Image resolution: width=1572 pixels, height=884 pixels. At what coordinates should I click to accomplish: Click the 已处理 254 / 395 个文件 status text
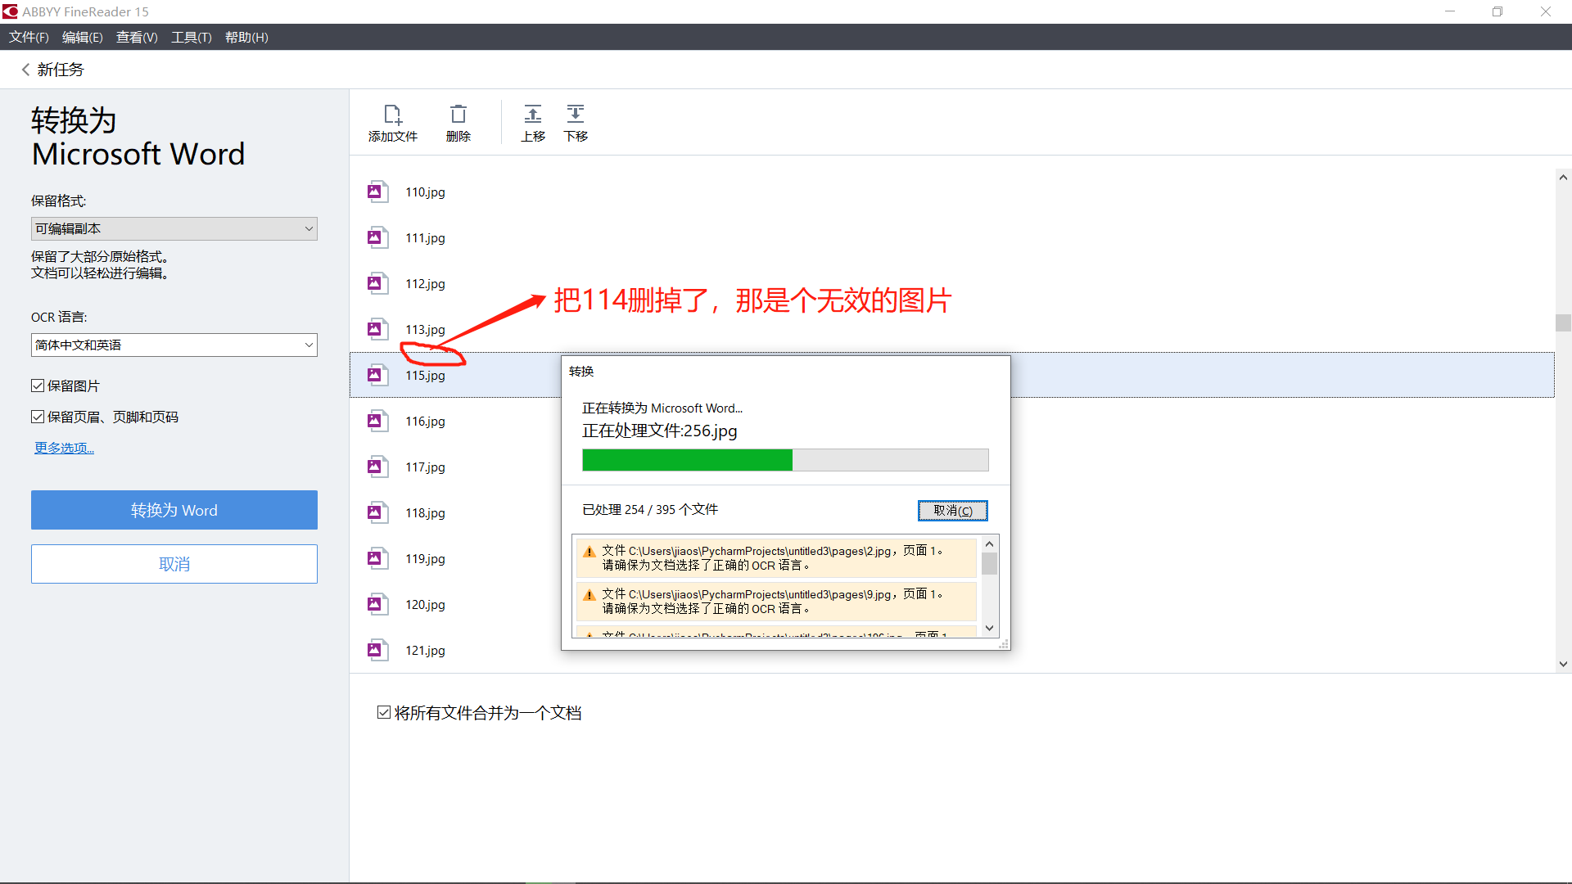[650, 510]
